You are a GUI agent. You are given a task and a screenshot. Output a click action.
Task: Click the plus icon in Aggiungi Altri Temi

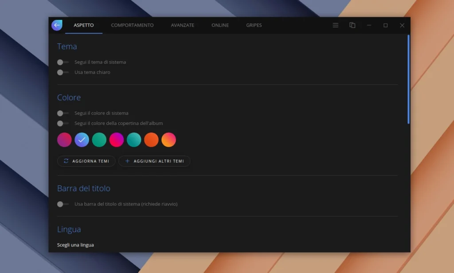[x=128, y=161]
